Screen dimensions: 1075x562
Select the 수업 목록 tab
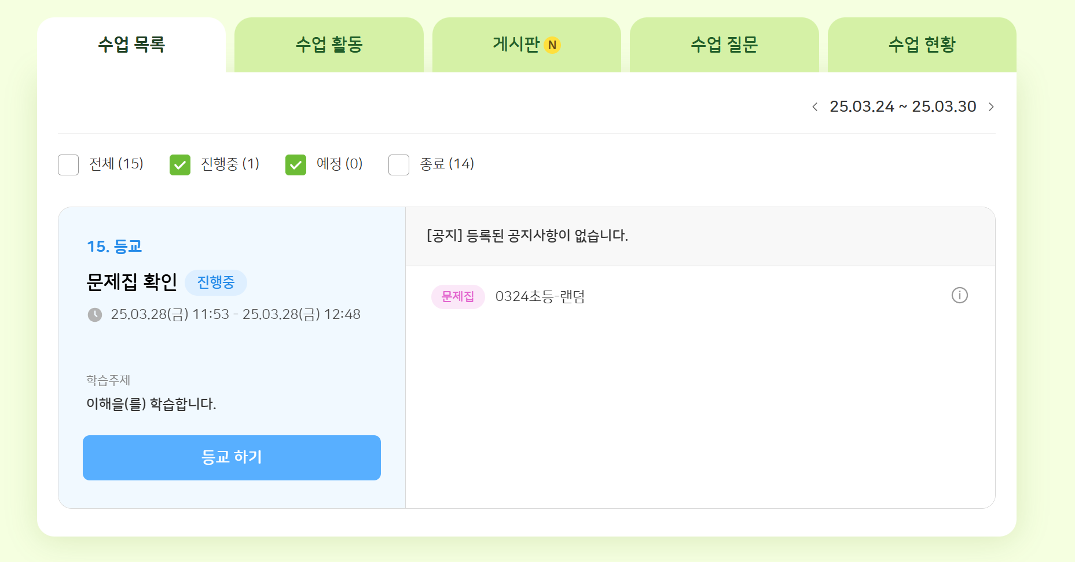click(x=131, y=45)
